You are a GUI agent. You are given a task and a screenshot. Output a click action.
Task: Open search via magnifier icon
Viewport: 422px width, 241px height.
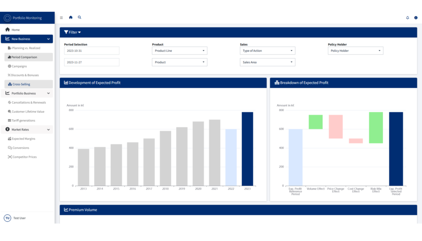[80, 17]
